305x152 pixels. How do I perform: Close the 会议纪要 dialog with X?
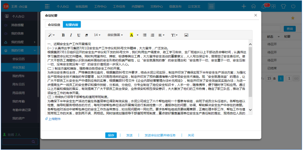(x=256, y=15)
